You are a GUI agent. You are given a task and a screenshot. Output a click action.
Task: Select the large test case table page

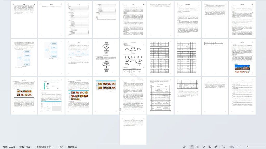[161, 96]
